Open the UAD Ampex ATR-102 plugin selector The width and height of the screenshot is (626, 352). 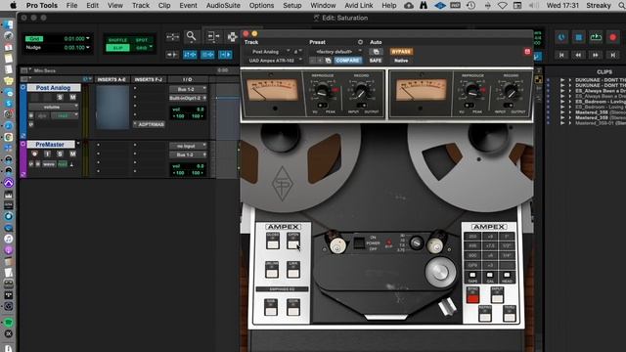pyautogui.click(x=274, y=61)
